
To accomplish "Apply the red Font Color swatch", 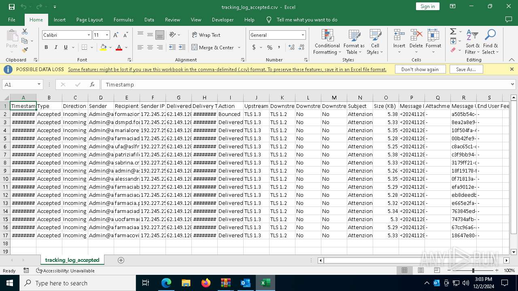I will tap(119, 47).
